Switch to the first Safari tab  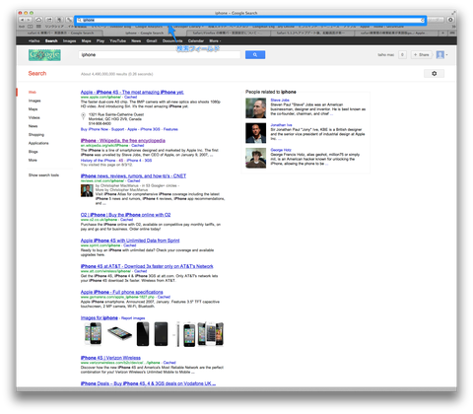(x=60, y=33)
